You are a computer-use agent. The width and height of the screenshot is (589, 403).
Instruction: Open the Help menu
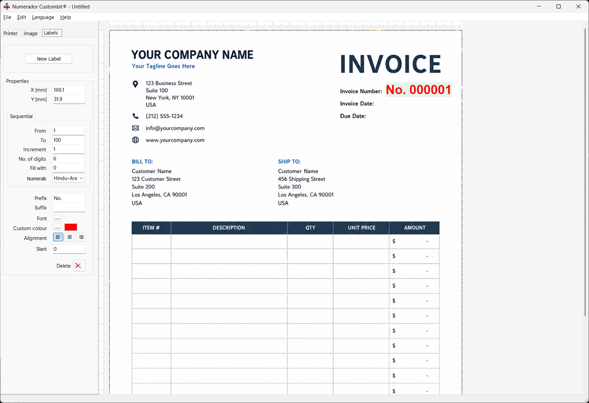66,17
